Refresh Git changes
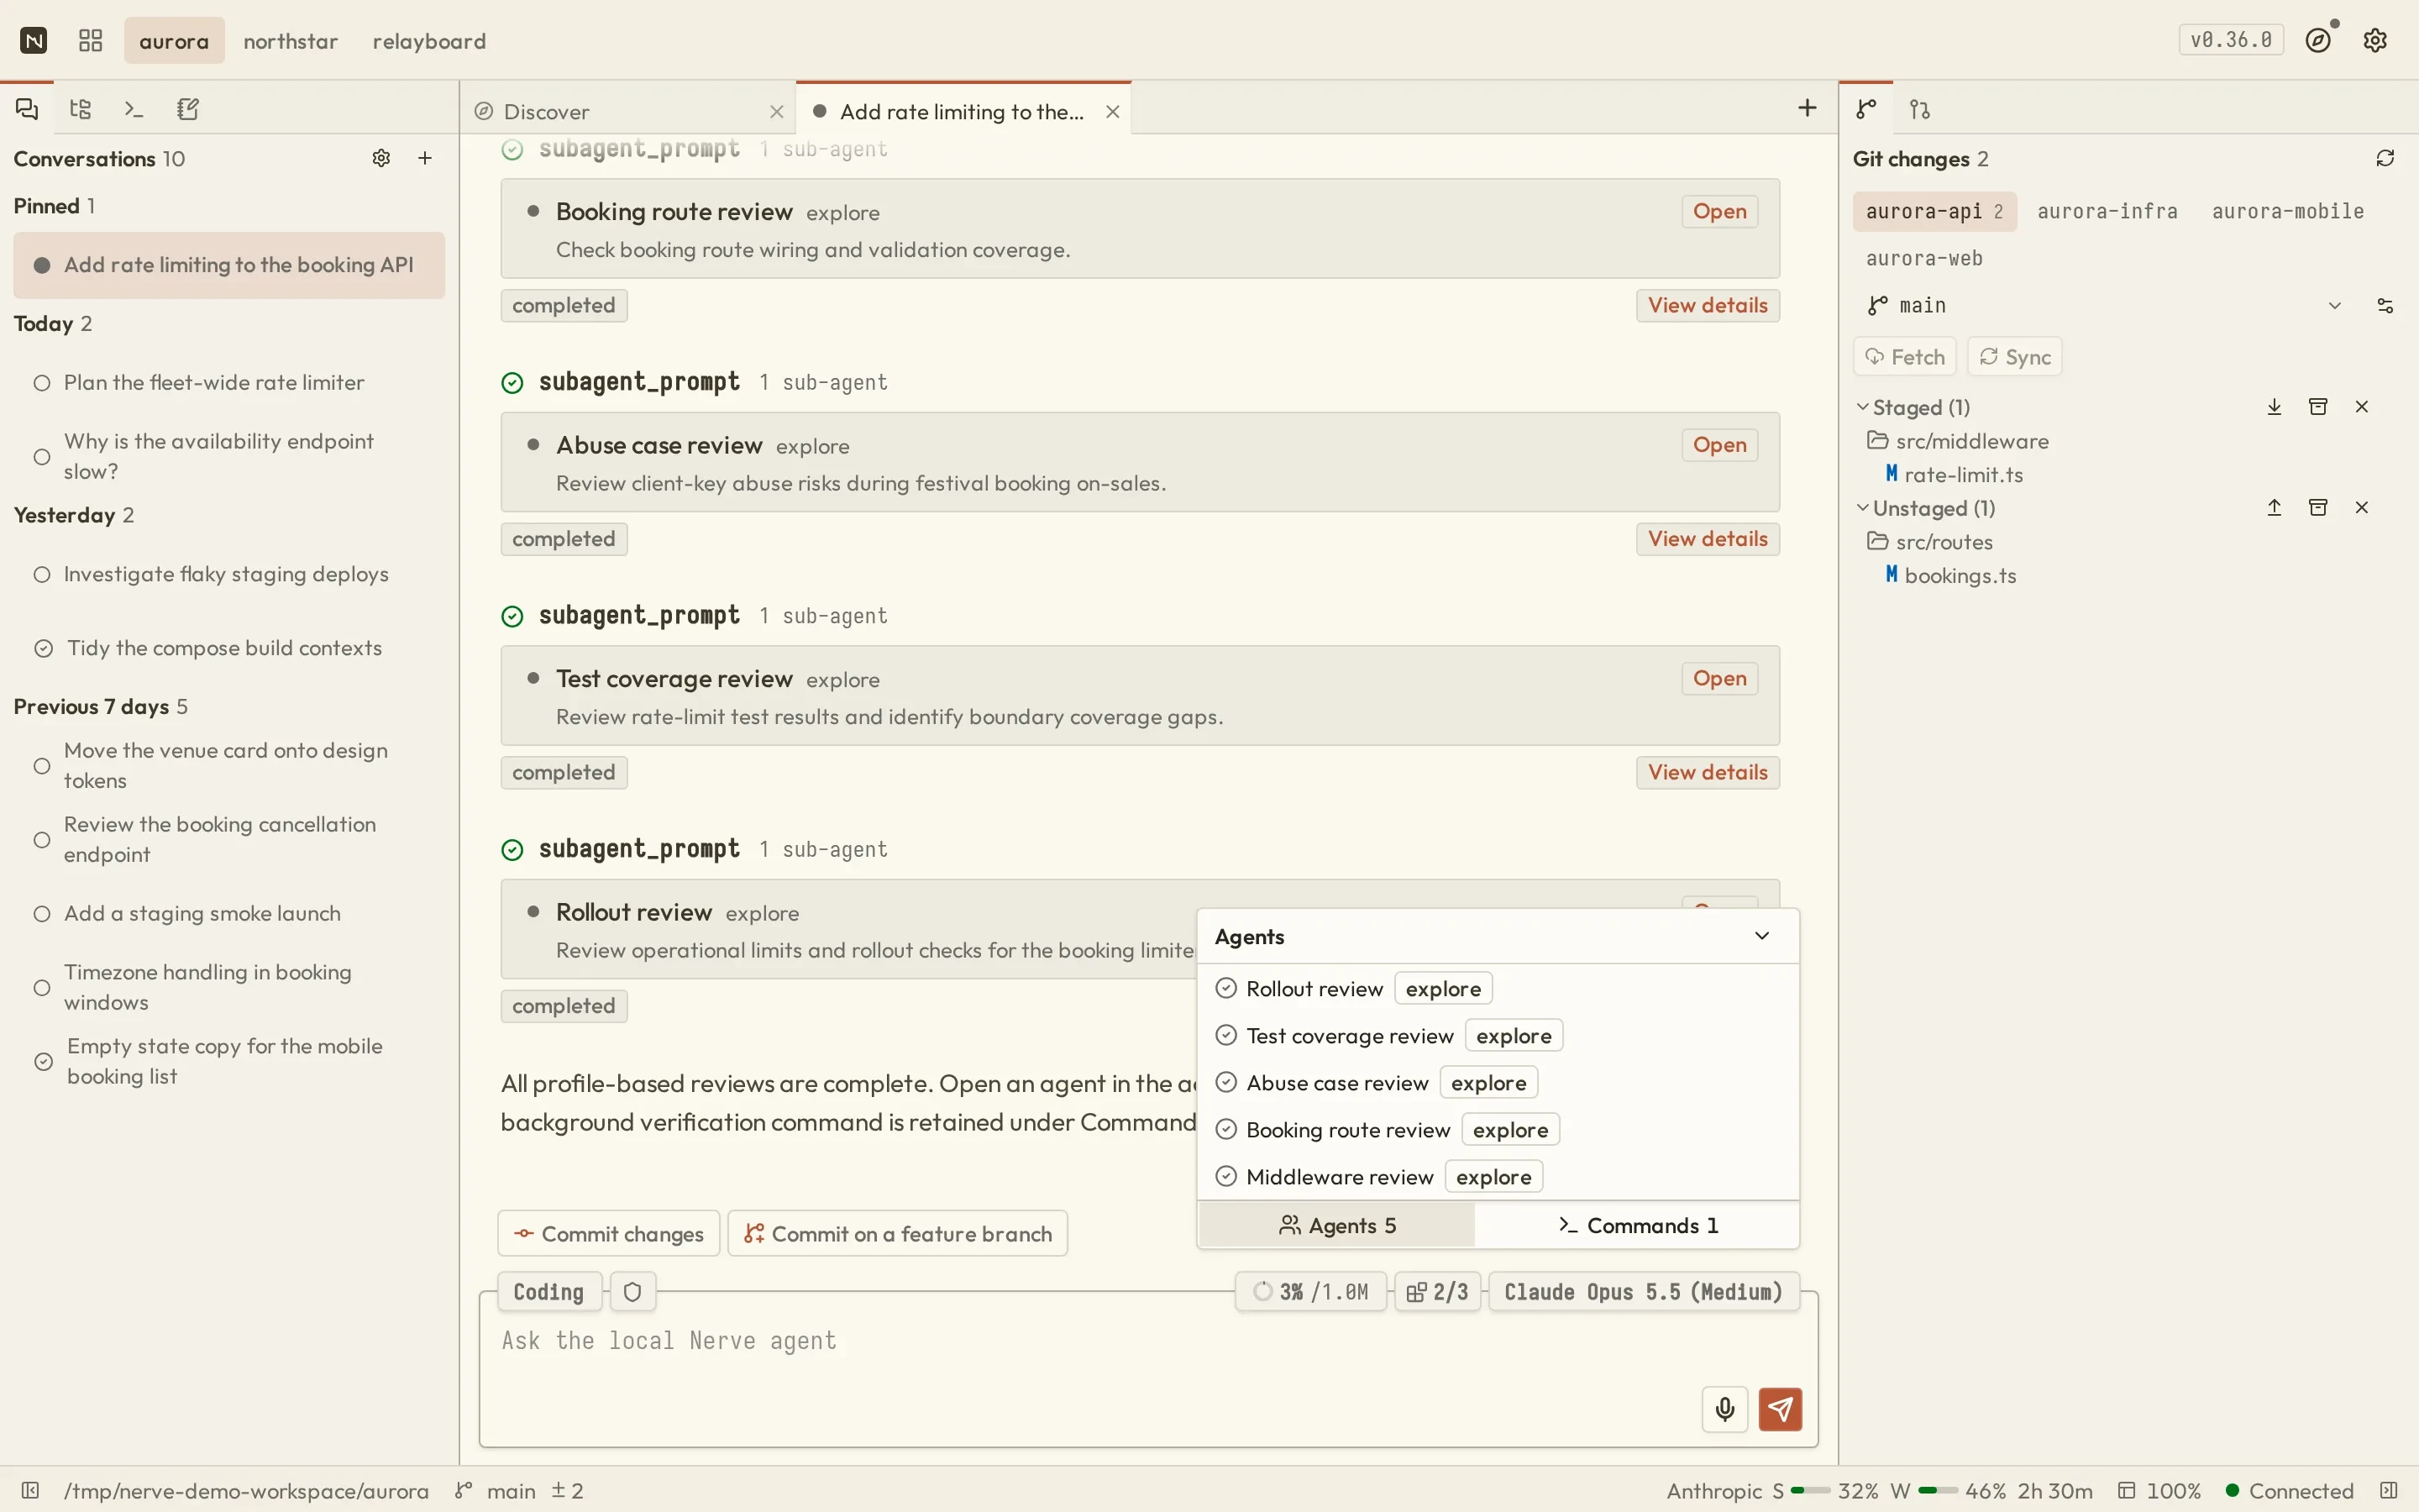The height and width of the screenshot is (1512, 2419). 2385,158
